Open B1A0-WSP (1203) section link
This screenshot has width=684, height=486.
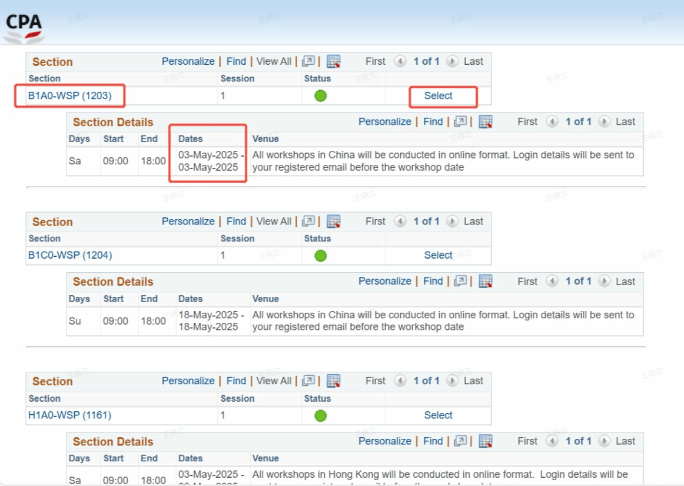tap(70, 95)
